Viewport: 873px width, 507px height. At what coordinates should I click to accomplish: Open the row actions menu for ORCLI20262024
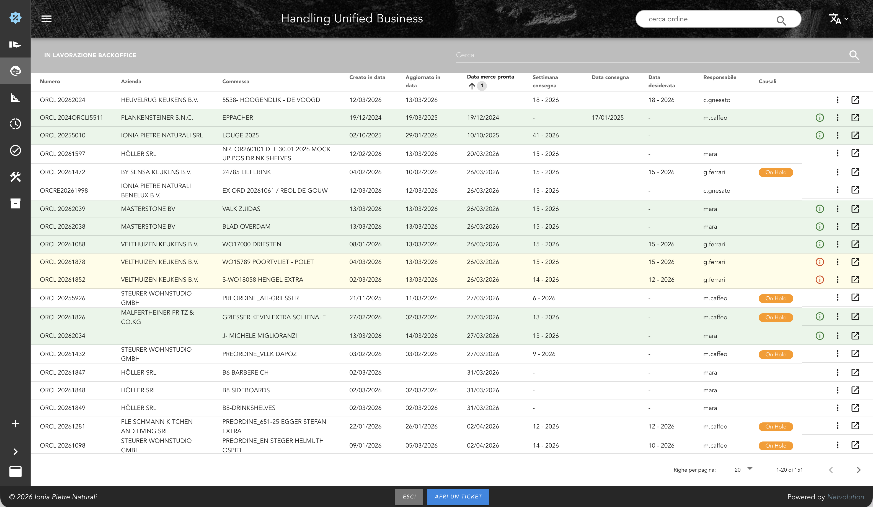(838, 100)
